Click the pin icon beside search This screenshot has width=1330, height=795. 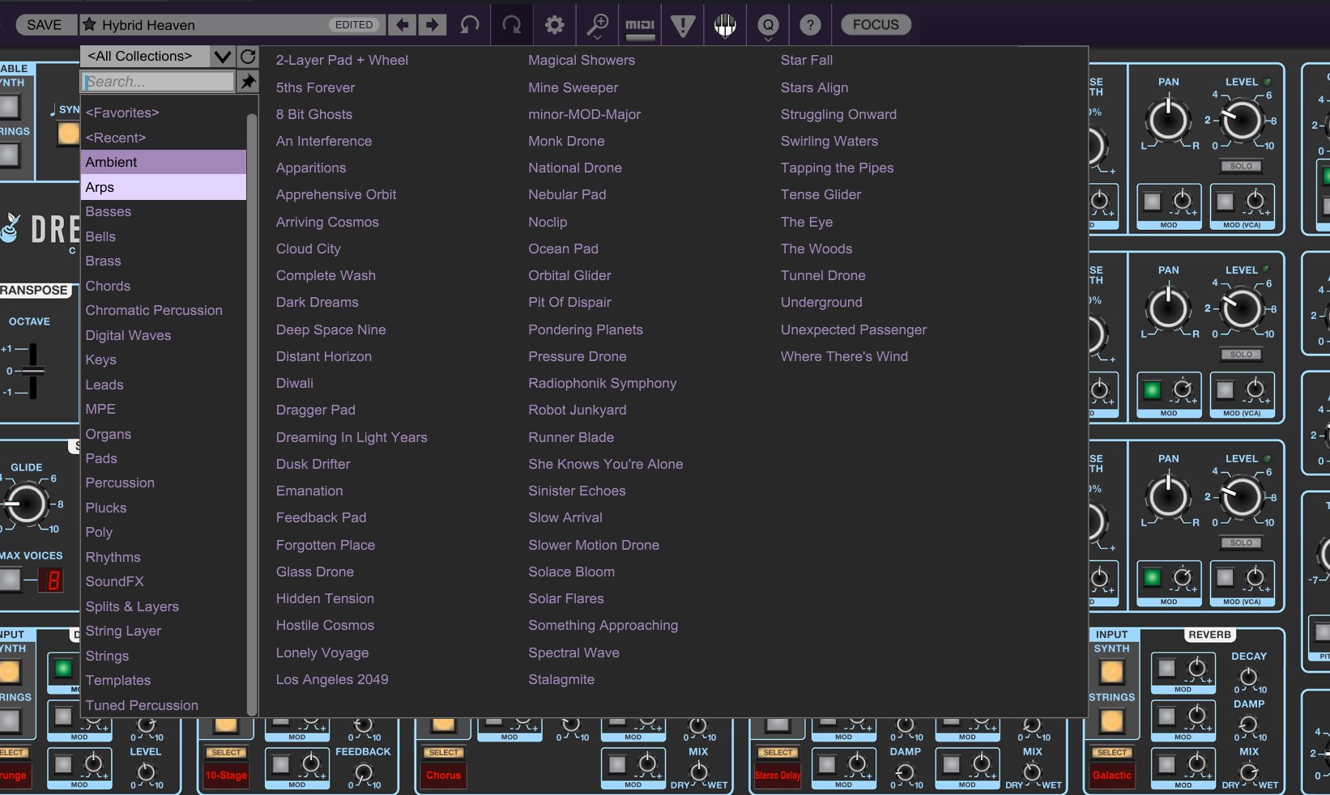248,81
